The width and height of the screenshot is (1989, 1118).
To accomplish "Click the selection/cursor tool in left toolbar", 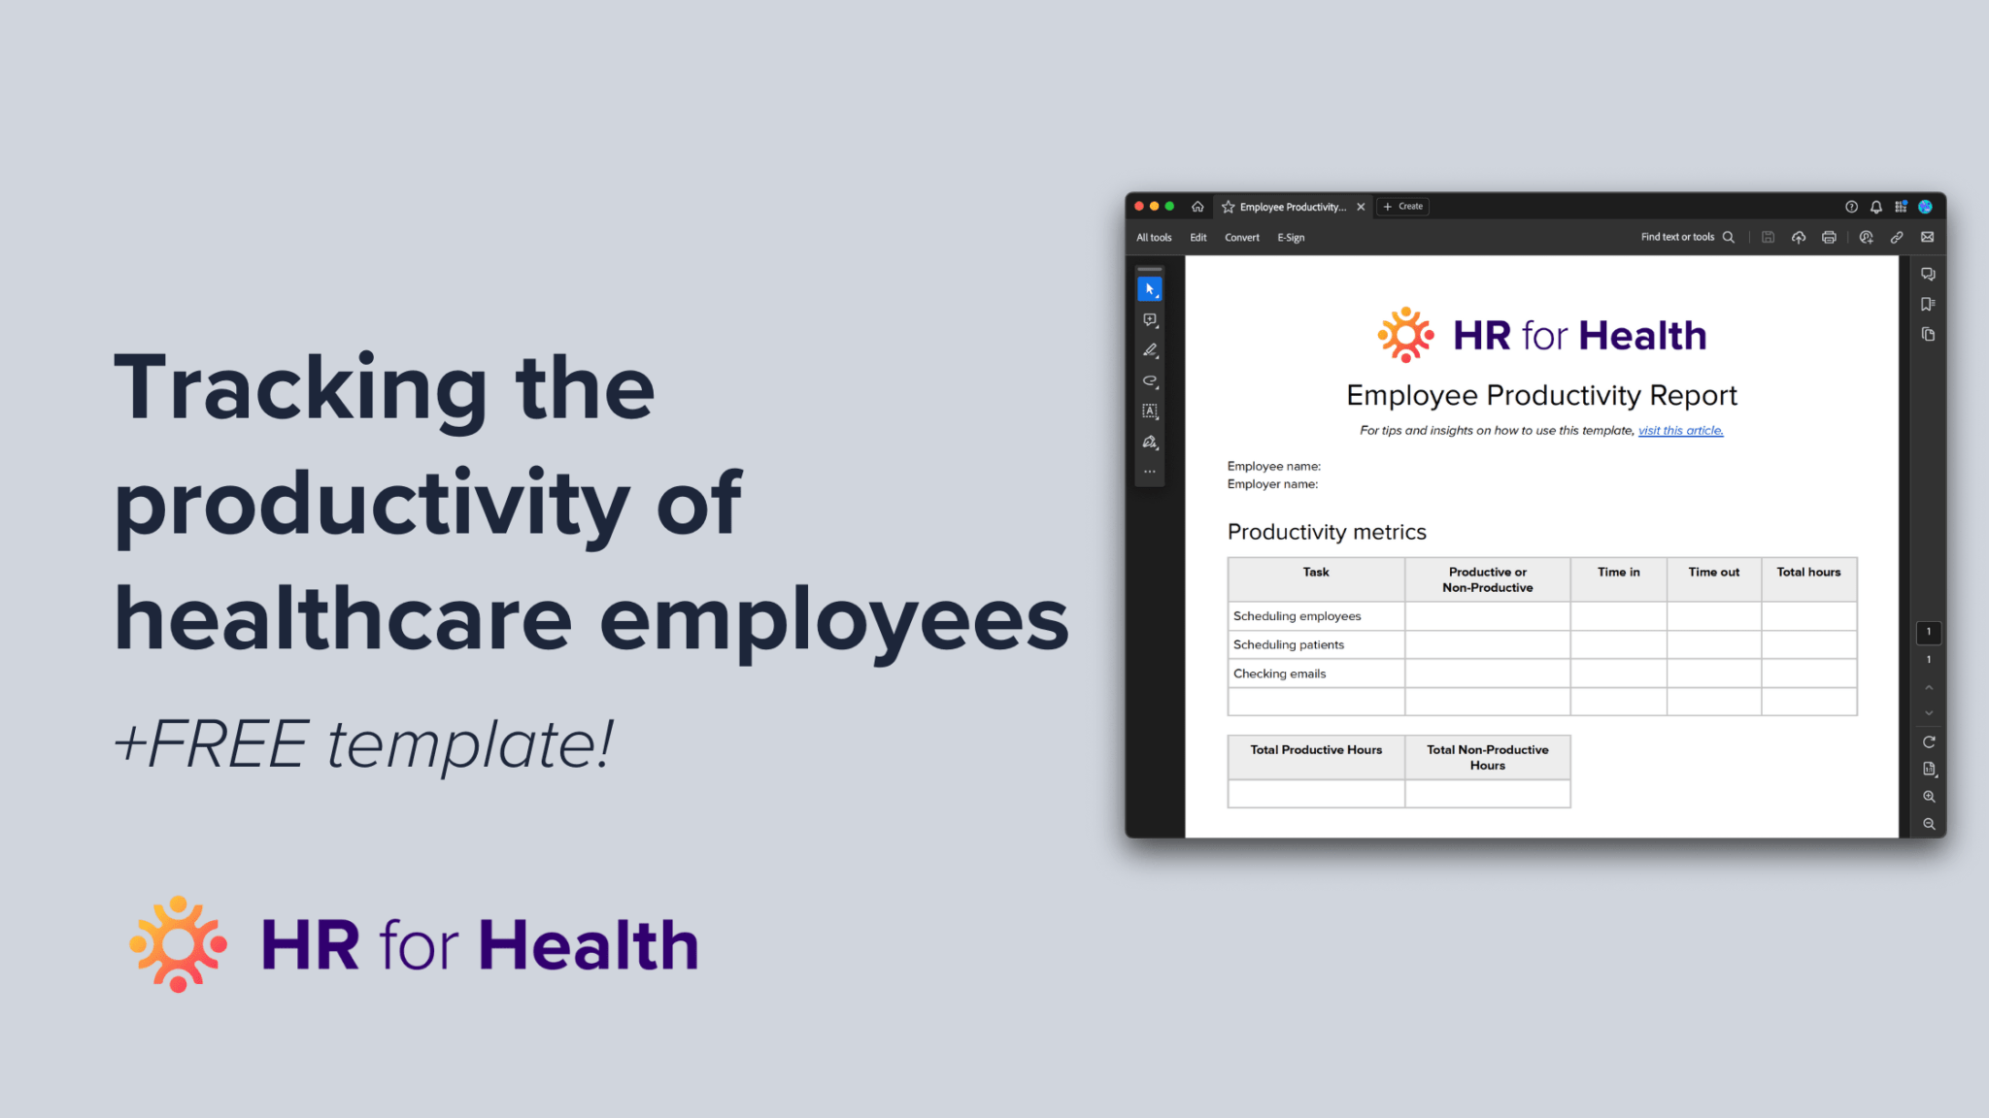I will tap(1149, 288).
